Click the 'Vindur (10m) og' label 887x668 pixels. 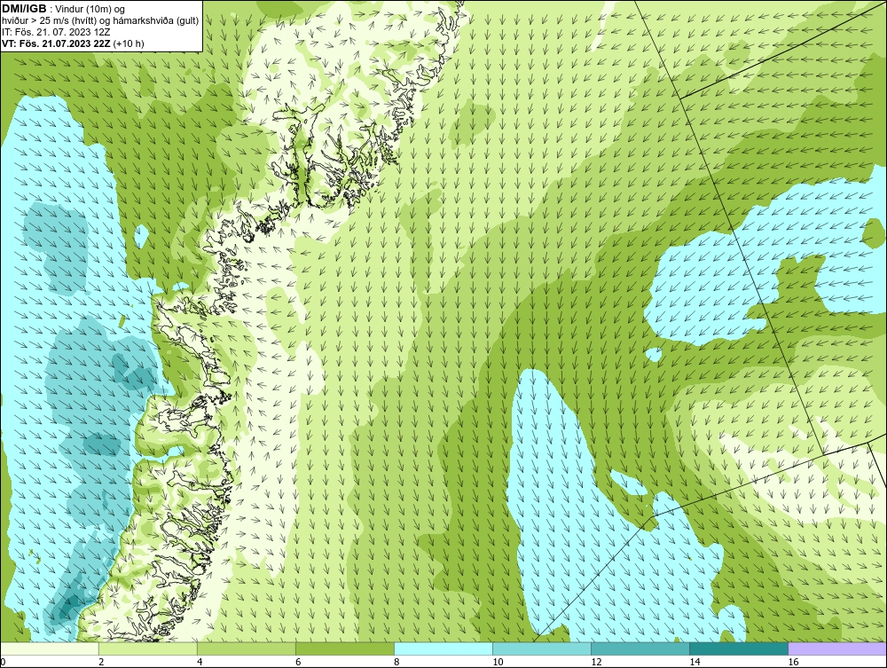pyautogui.click(x=90, y=10)
